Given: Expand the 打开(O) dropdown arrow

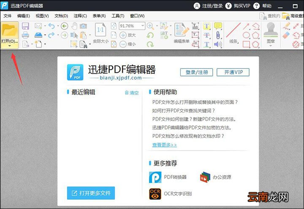Looking at the screenshot, I should tap(9, 46).
